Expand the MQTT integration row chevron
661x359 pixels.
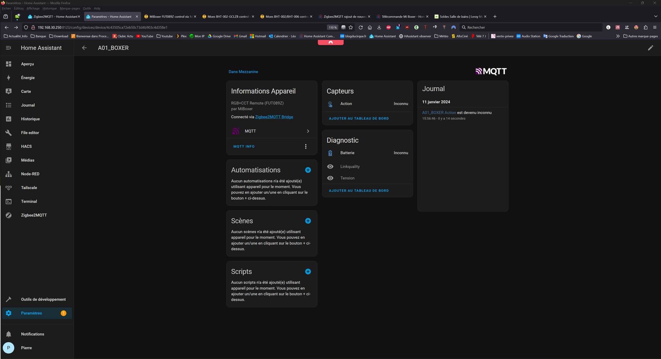point(308,131)
